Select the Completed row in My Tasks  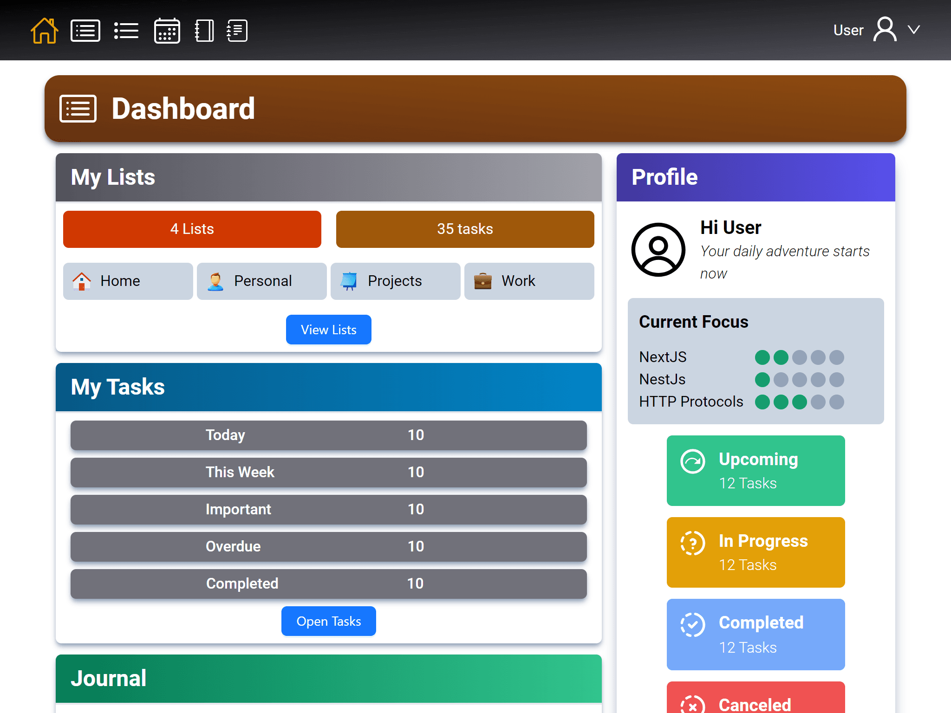329,584
